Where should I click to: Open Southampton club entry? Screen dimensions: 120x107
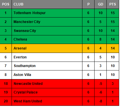click(25, 66)
